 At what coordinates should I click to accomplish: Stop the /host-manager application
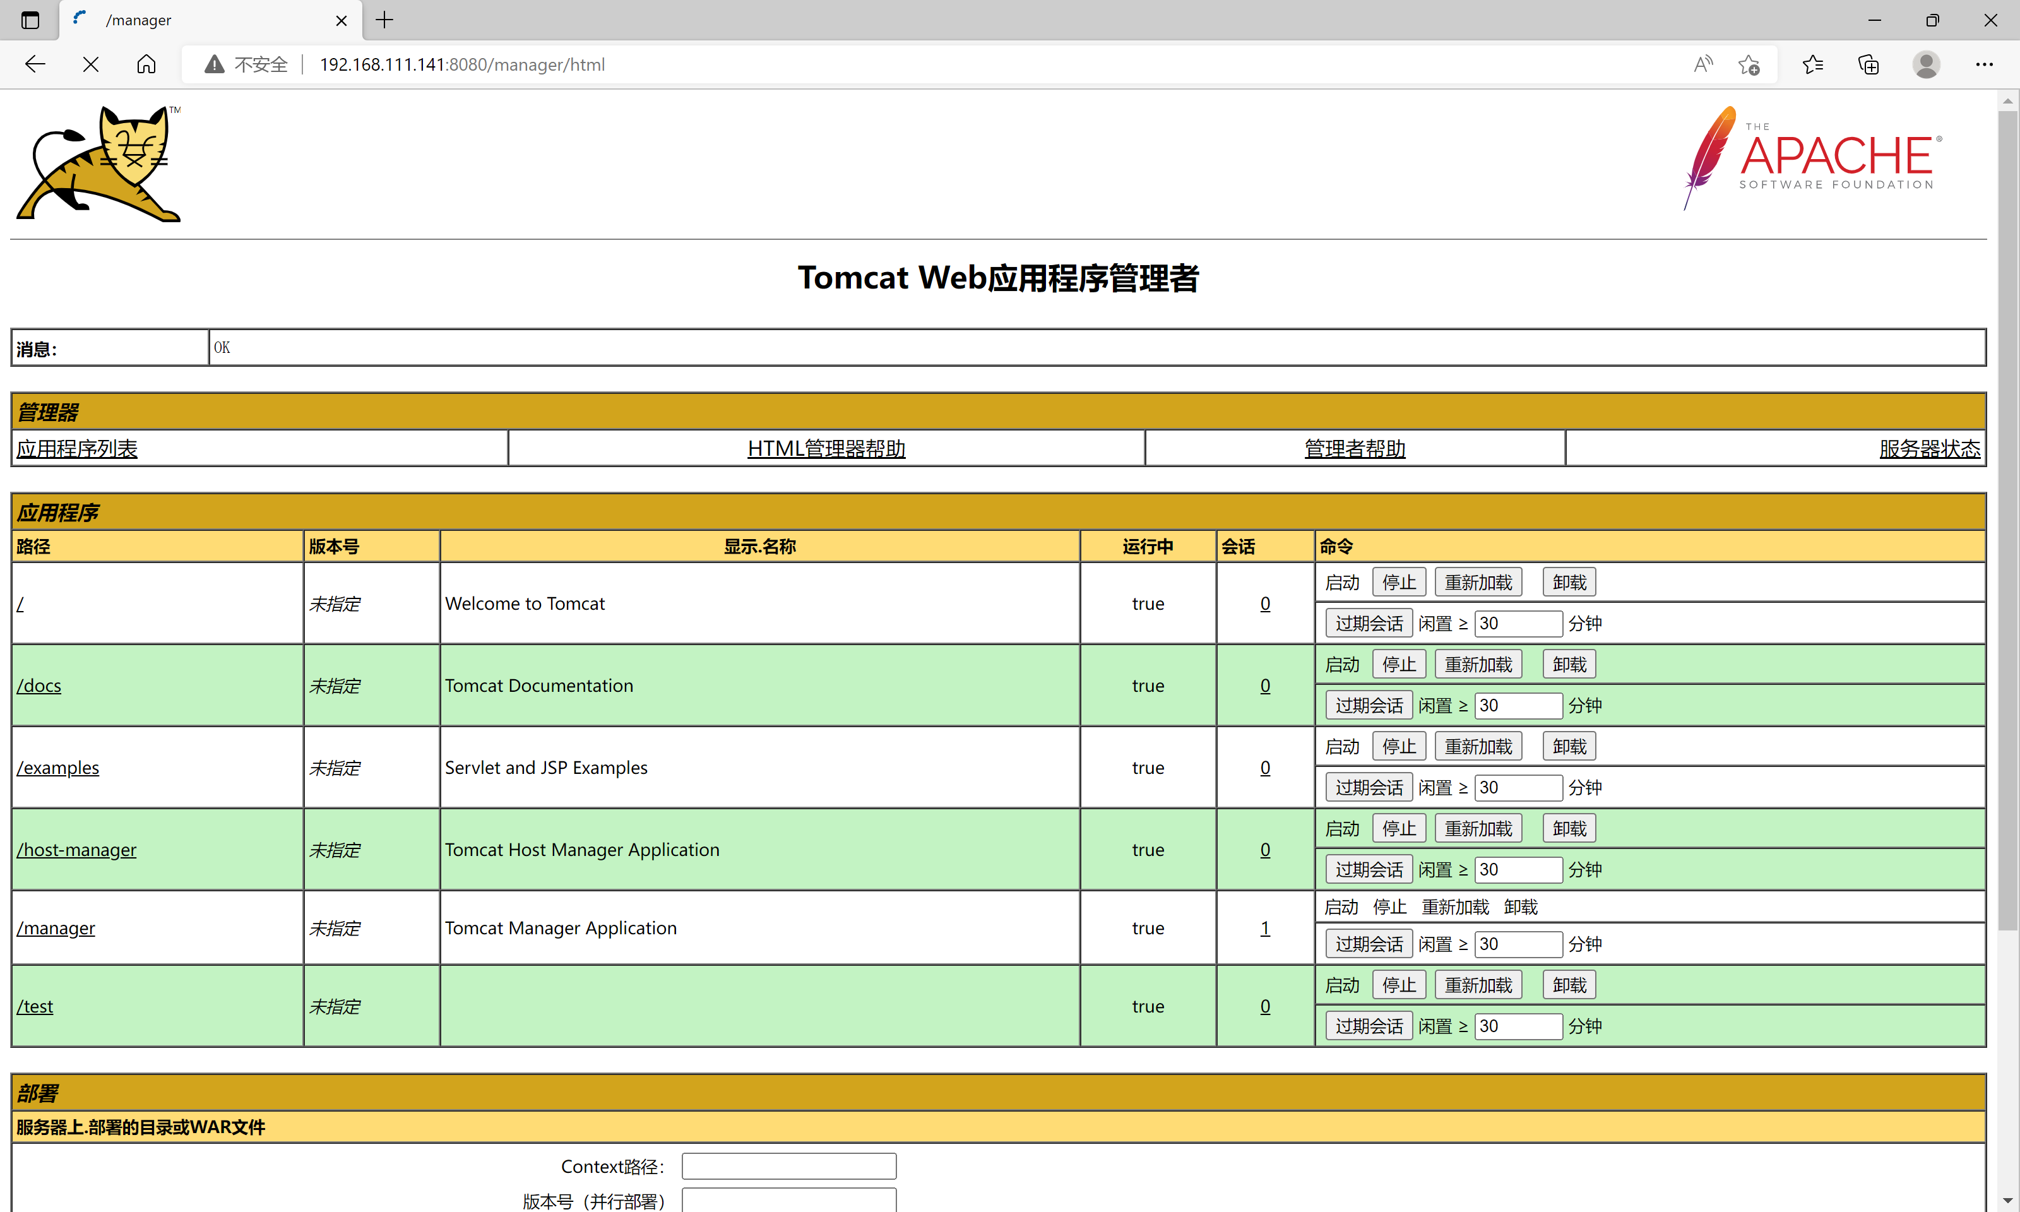(1399, 828)
